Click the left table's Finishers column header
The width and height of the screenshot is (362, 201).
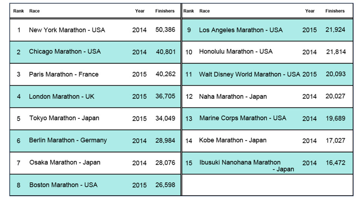[x=165, y=11]
